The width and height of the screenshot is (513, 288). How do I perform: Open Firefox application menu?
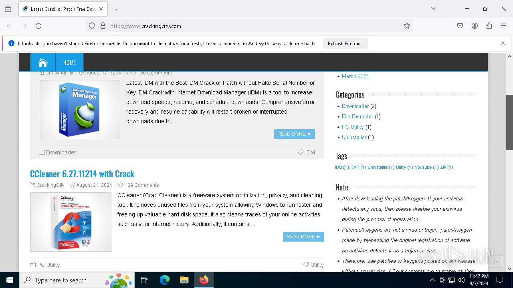click(x=503, y=26)
